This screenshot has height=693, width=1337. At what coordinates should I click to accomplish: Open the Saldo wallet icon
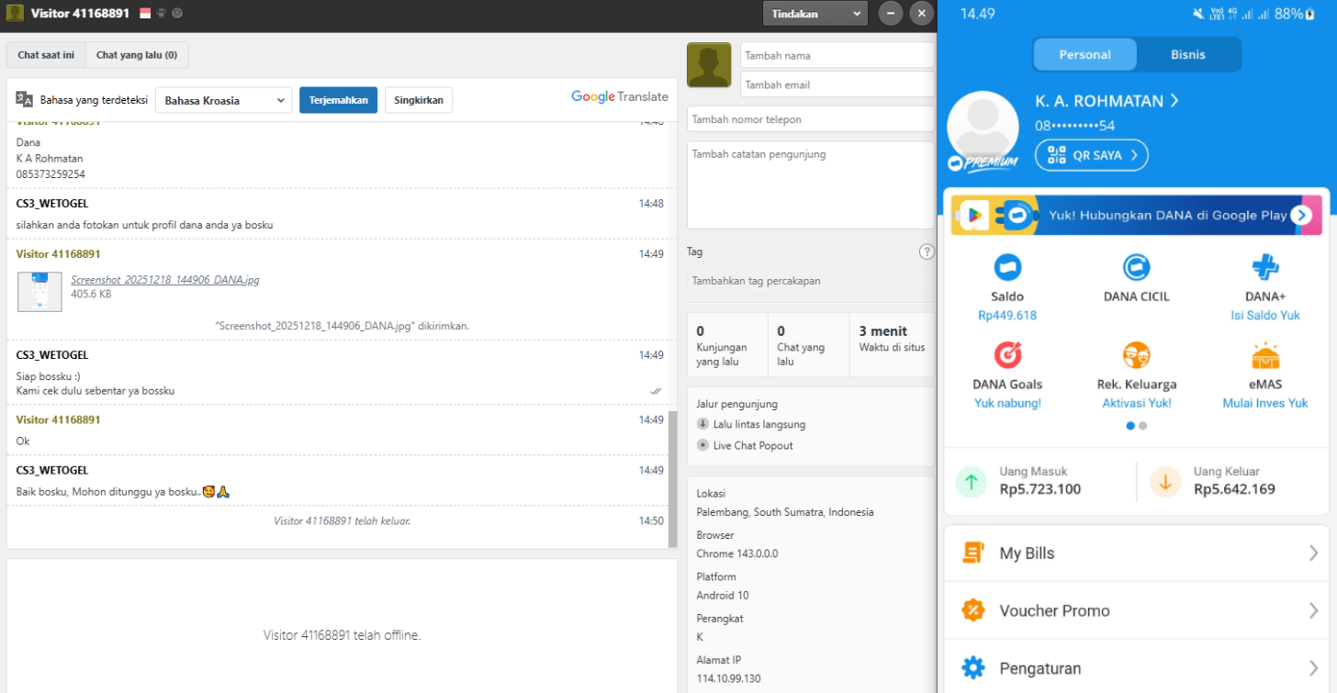click(x=1007, y=267)
